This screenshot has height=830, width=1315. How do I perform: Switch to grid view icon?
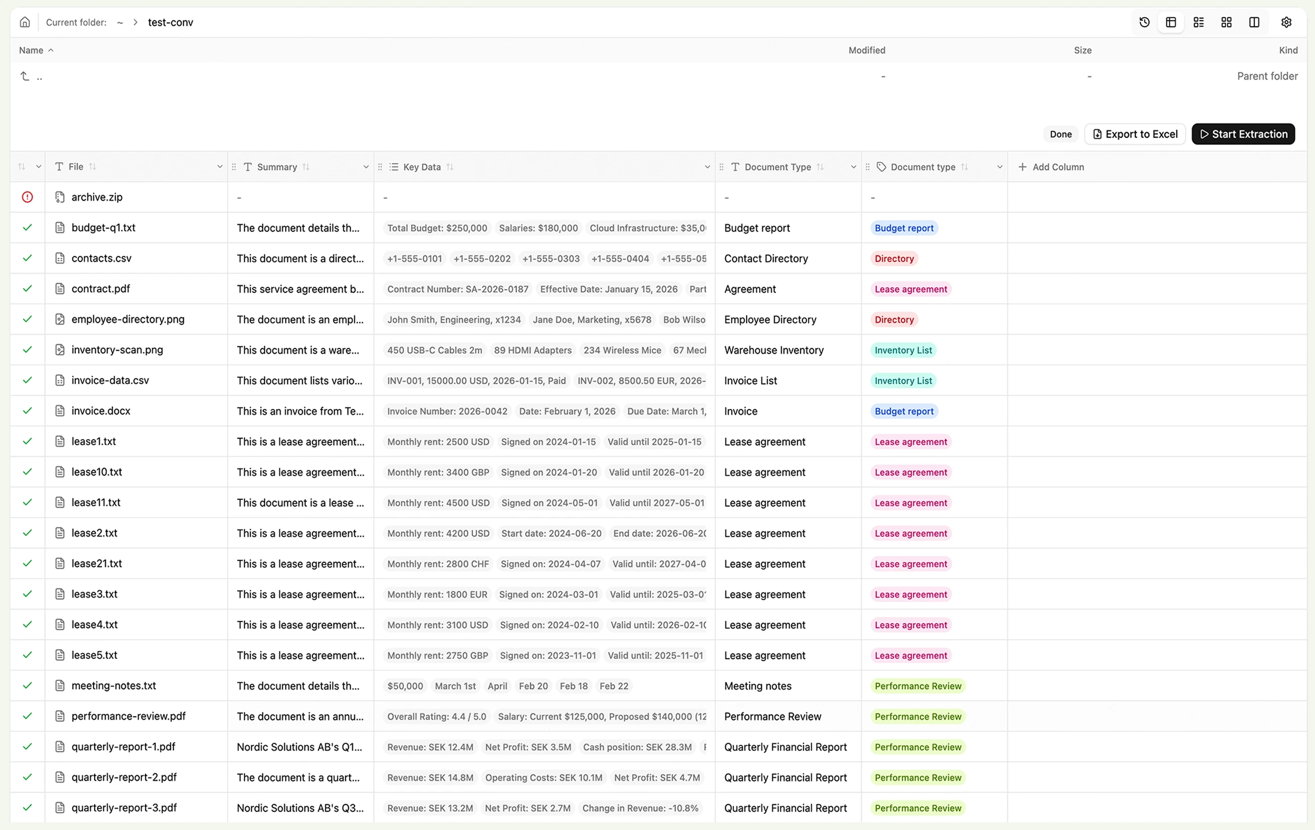click(x=1227, y=22)
